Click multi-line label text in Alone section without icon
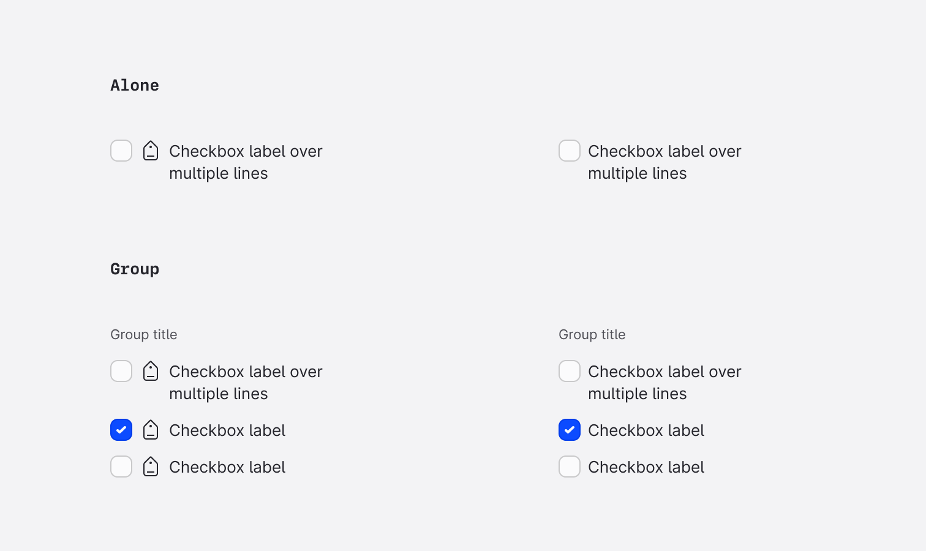The height and width of the screenshot is (551, 926). pos(664,162)
